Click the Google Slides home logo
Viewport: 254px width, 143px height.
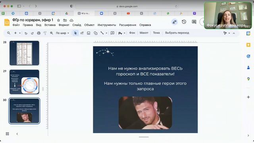click(7, 22)
